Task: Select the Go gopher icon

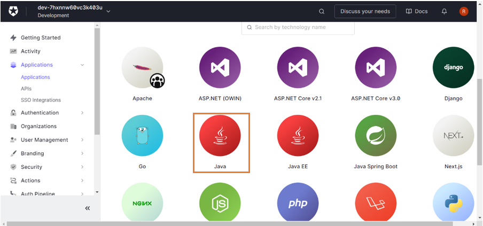Action: (142, 136)
